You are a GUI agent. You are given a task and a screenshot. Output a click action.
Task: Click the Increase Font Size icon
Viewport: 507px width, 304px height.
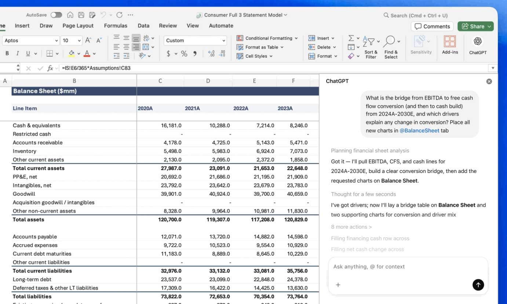88,40
